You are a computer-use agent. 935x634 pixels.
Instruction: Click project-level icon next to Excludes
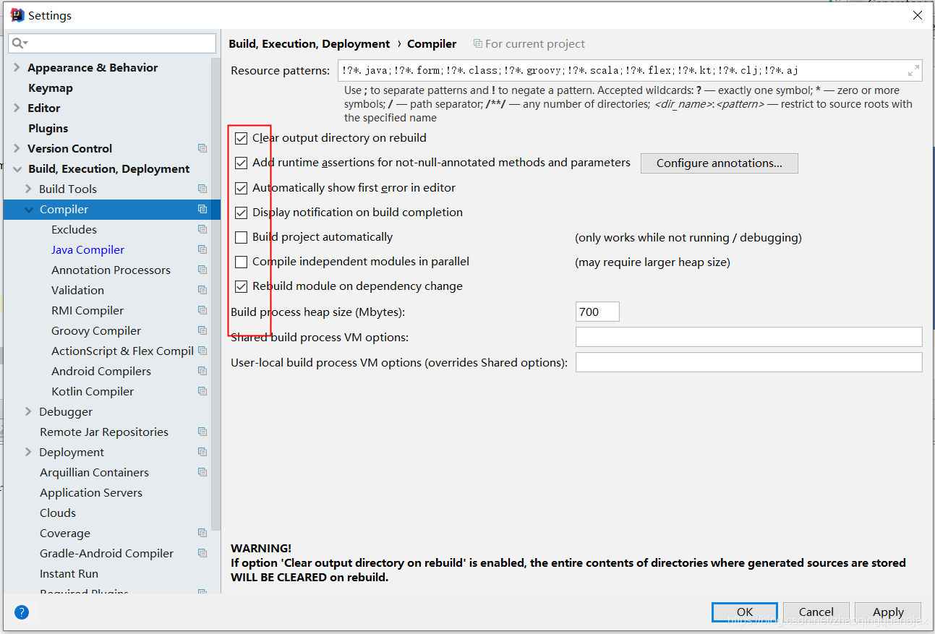pos(202,229)
